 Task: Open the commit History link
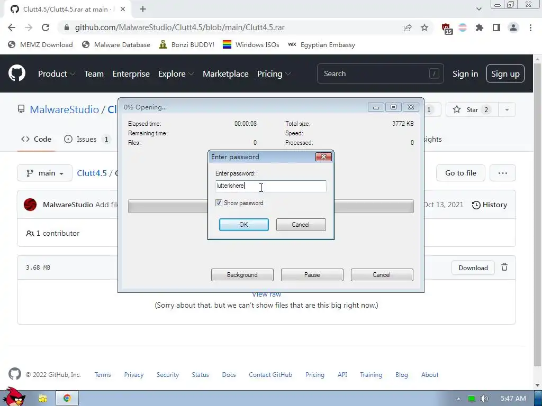coord(490,205)
